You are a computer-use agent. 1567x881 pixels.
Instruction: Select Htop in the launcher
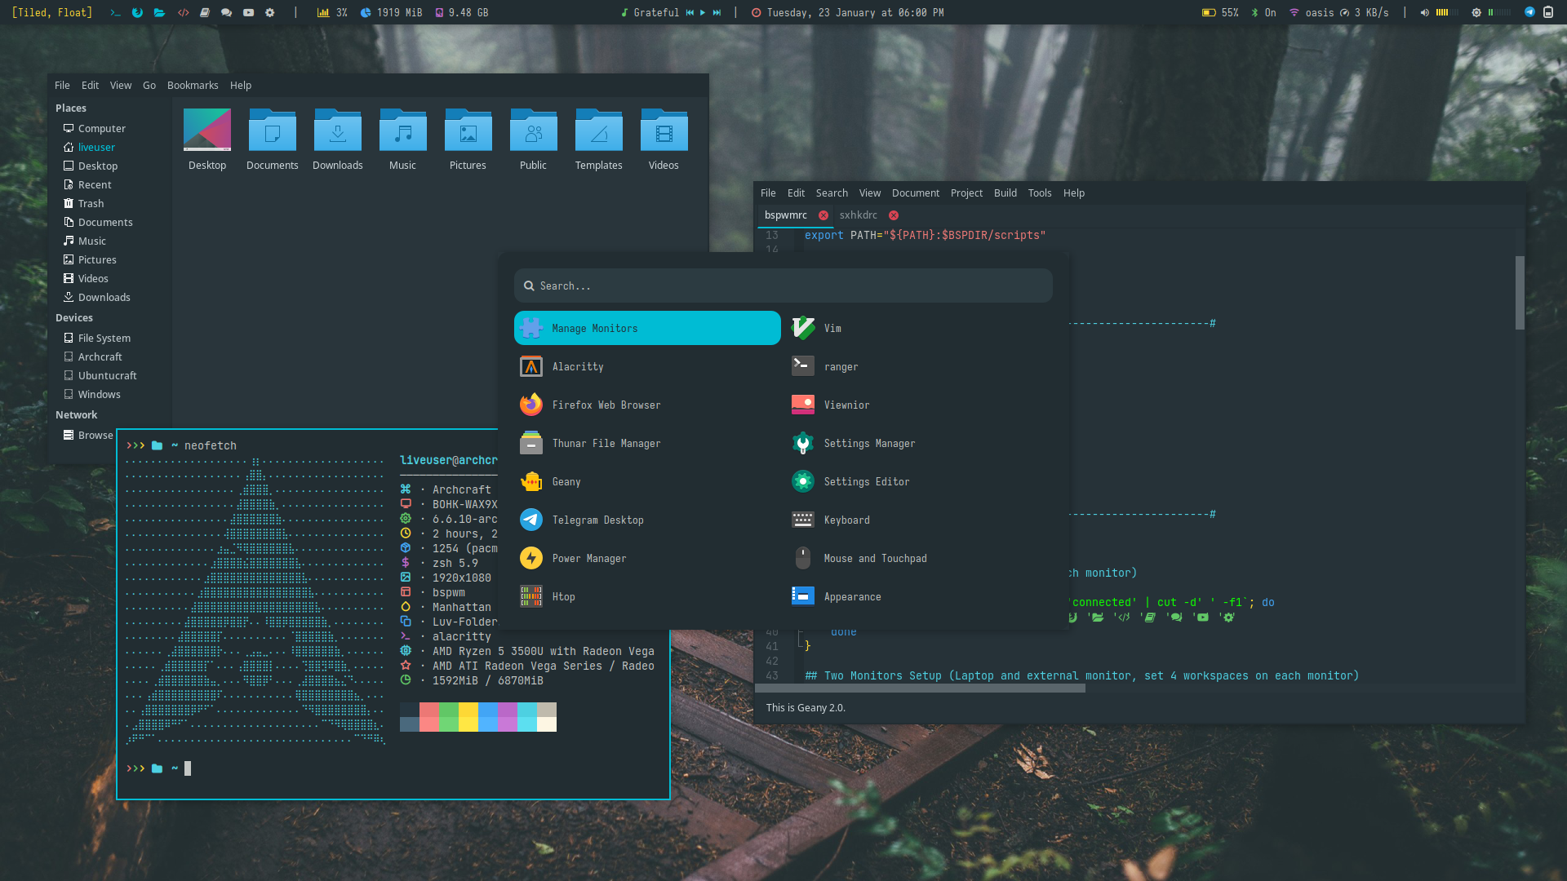coord(563,597)
